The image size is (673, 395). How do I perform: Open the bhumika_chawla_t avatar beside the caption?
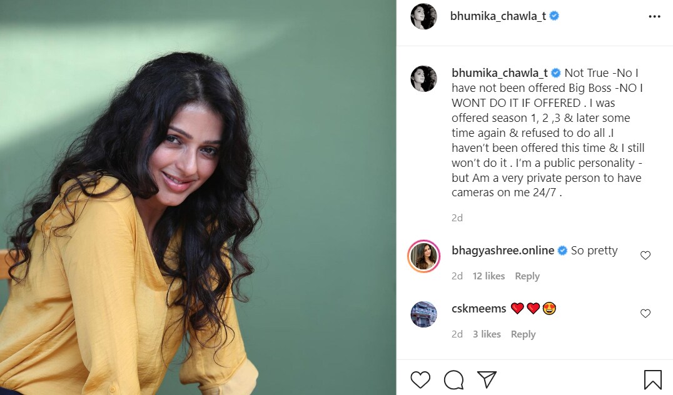pyautogui.click(x=423, y=79)
